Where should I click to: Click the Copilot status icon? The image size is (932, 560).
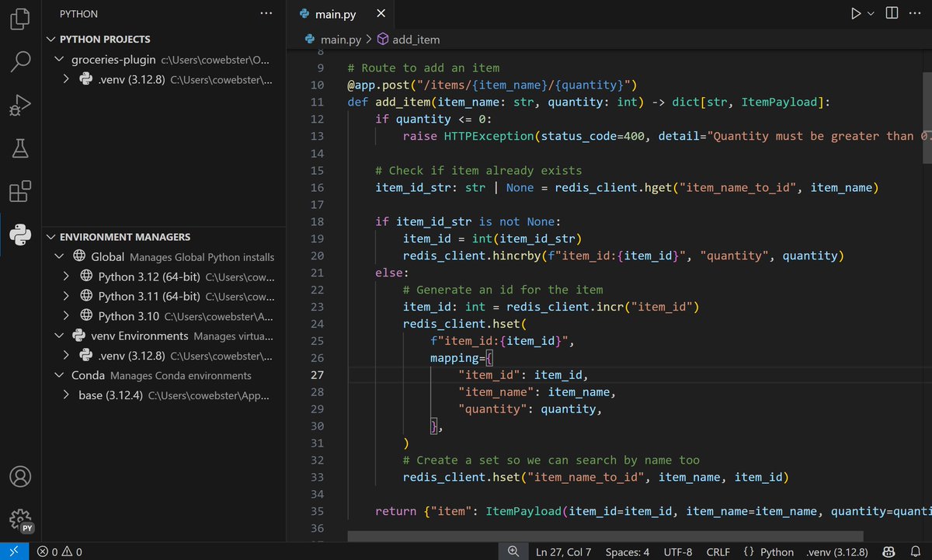point(889,551)
